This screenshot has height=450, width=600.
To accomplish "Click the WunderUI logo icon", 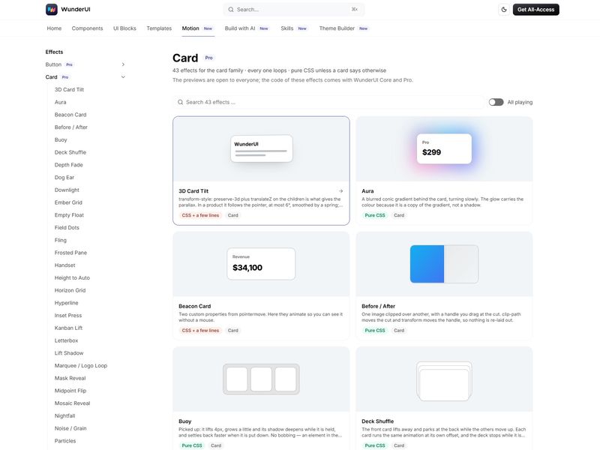I will click(52, 10).
